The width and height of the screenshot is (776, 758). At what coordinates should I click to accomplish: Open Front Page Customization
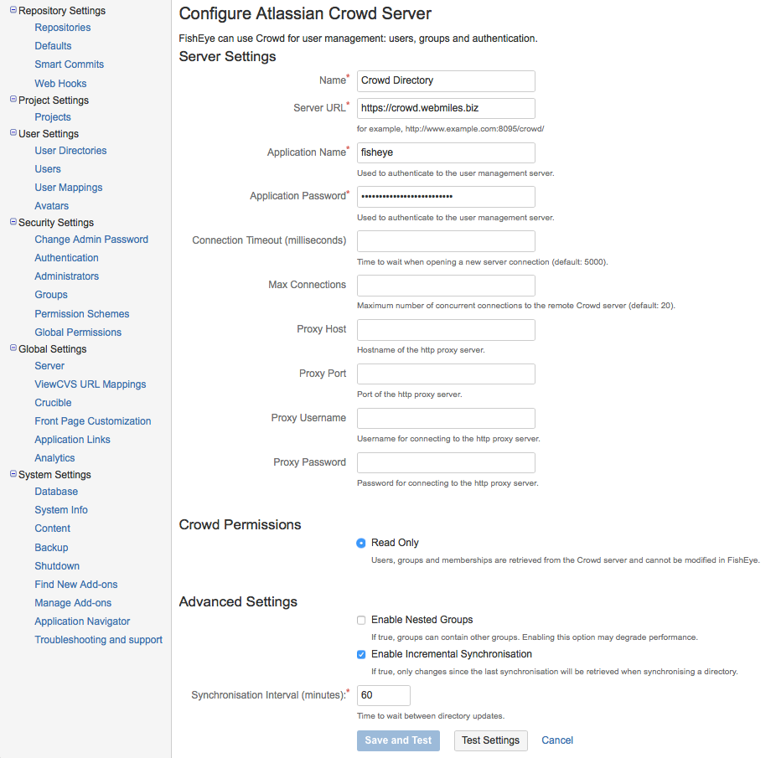click(92, 421)
